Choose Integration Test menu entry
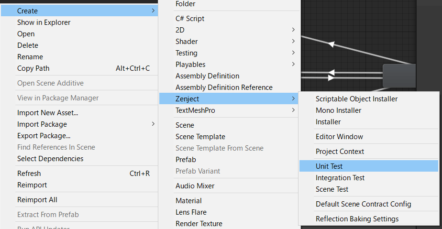Image resolution: width=442 pixels, height=229 pixels. pos(340,178)
